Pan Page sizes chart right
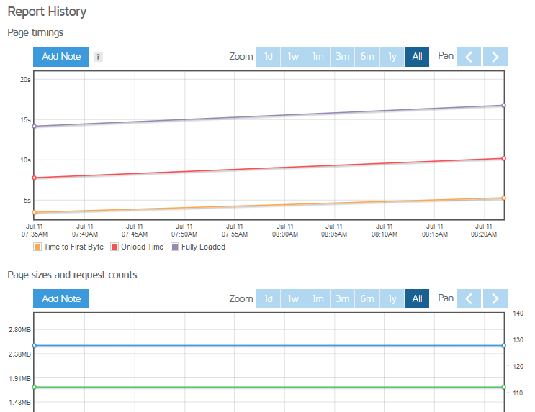This screenshot has height=412, width=535. (x=495, y=298)
